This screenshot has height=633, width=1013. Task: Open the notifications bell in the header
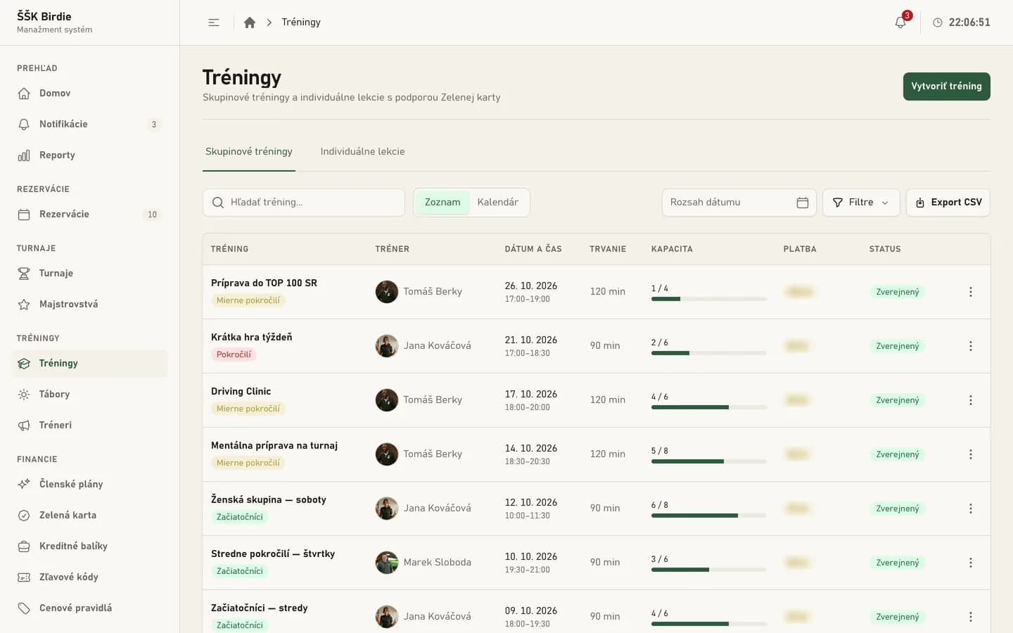[x=900, y=23]
